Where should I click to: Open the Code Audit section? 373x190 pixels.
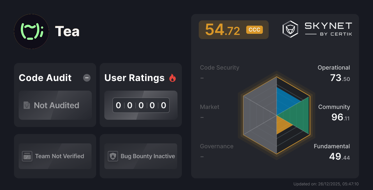point(55,95)
